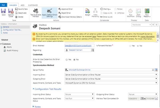Click the Run Workflow icon

(x=130, y=12)
